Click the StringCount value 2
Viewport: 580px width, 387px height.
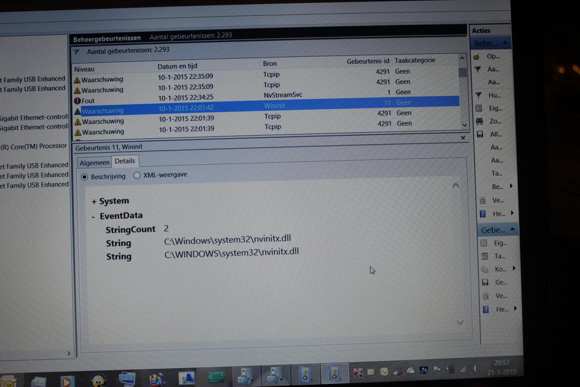coord(166,228)
